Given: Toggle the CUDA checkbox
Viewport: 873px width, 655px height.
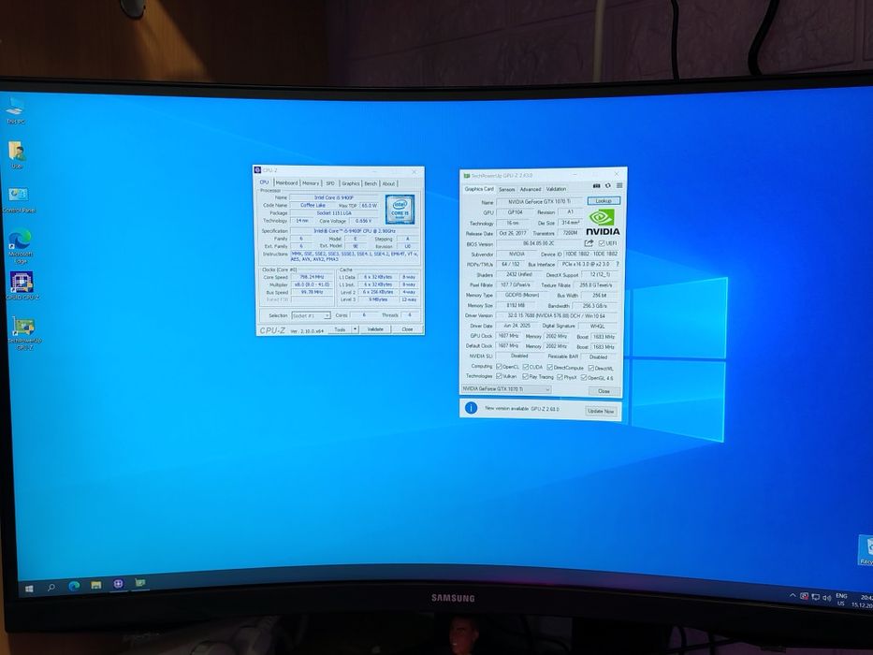Looking at the screenshot, I should click(x=525, y=367).
